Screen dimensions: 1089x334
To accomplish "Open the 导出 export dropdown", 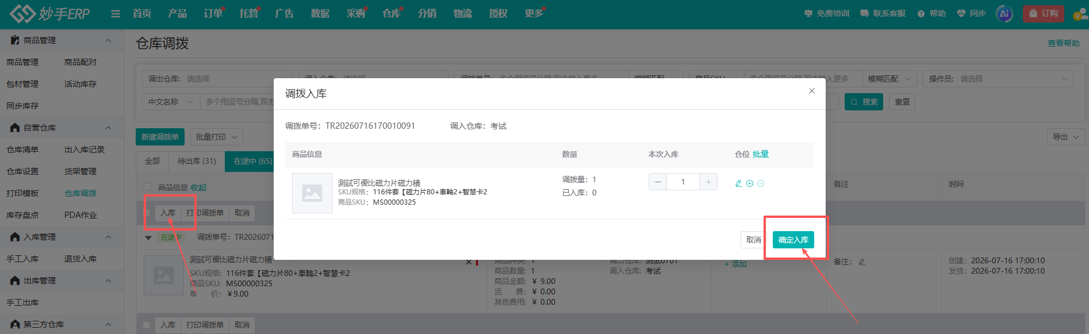I will pos(1066,137).
